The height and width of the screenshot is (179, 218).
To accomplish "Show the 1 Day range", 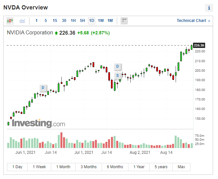I will pyautogui.click(x=17, y=167).
